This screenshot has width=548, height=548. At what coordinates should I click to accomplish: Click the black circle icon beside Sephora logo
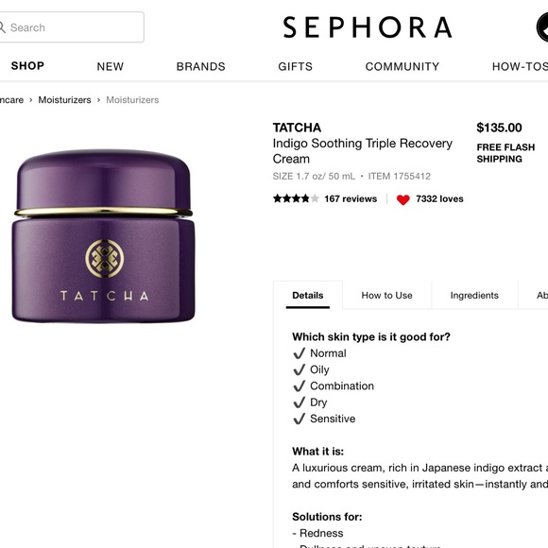click(x=542, y=27)
